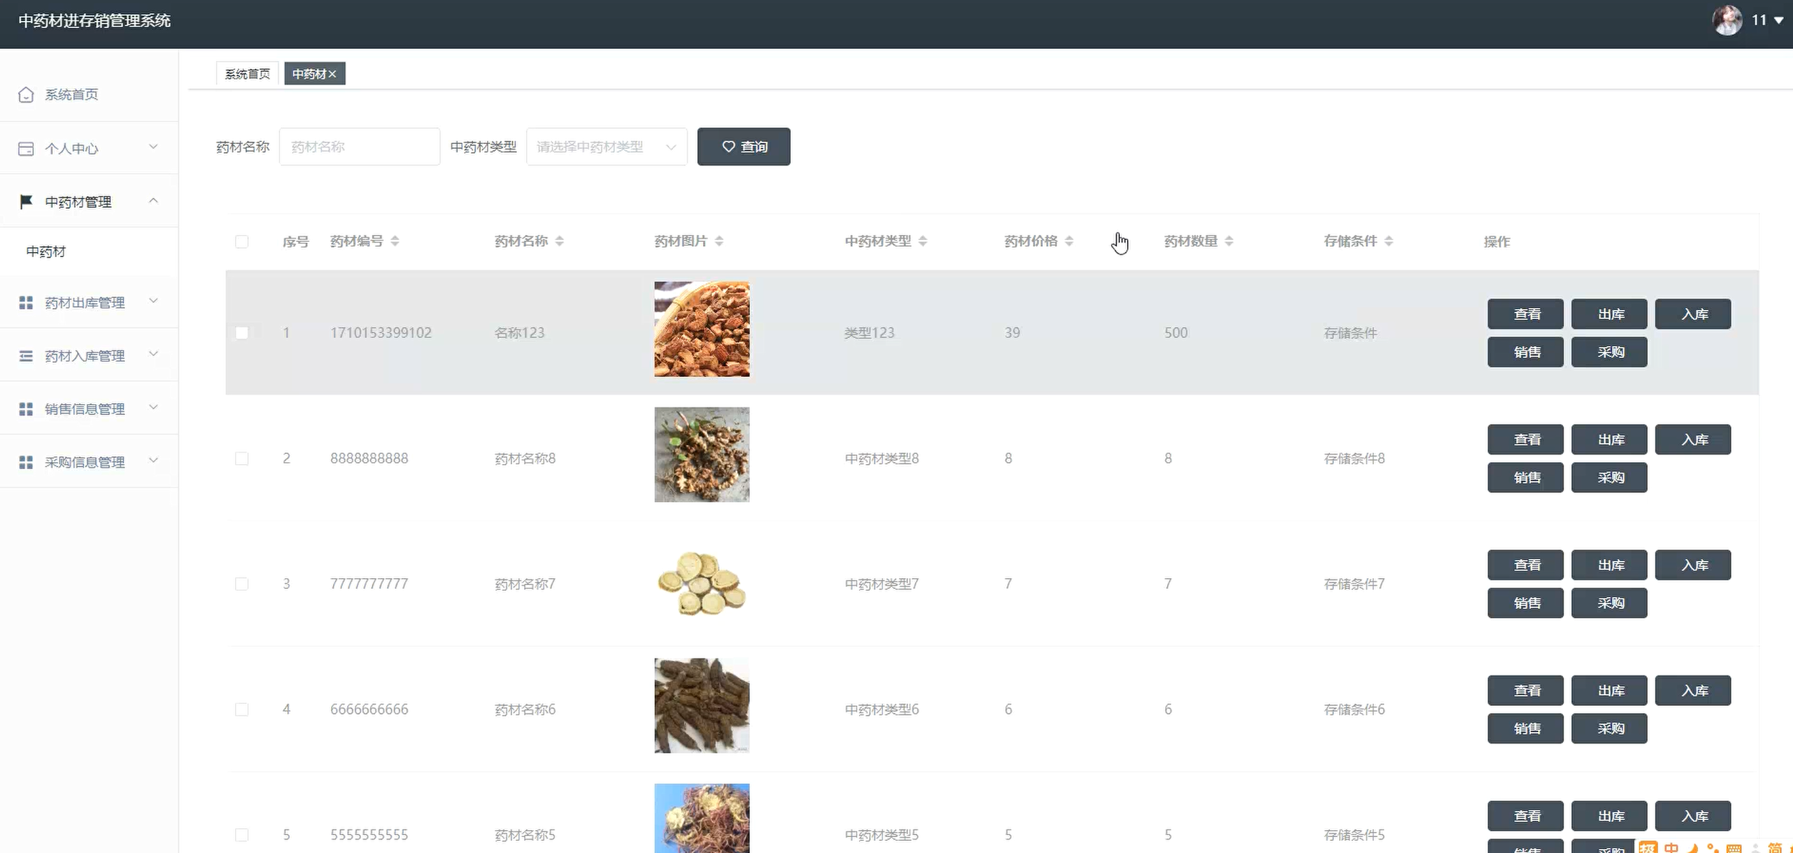
Task: Collapse the 中药材管理 menu chevron
Action: point(154,201)
